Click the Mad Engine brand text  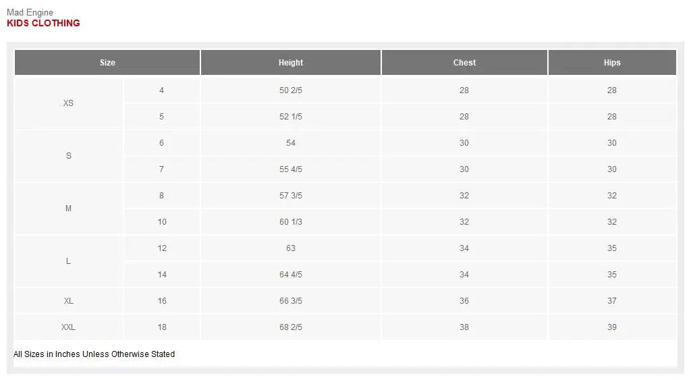point(30,12)
